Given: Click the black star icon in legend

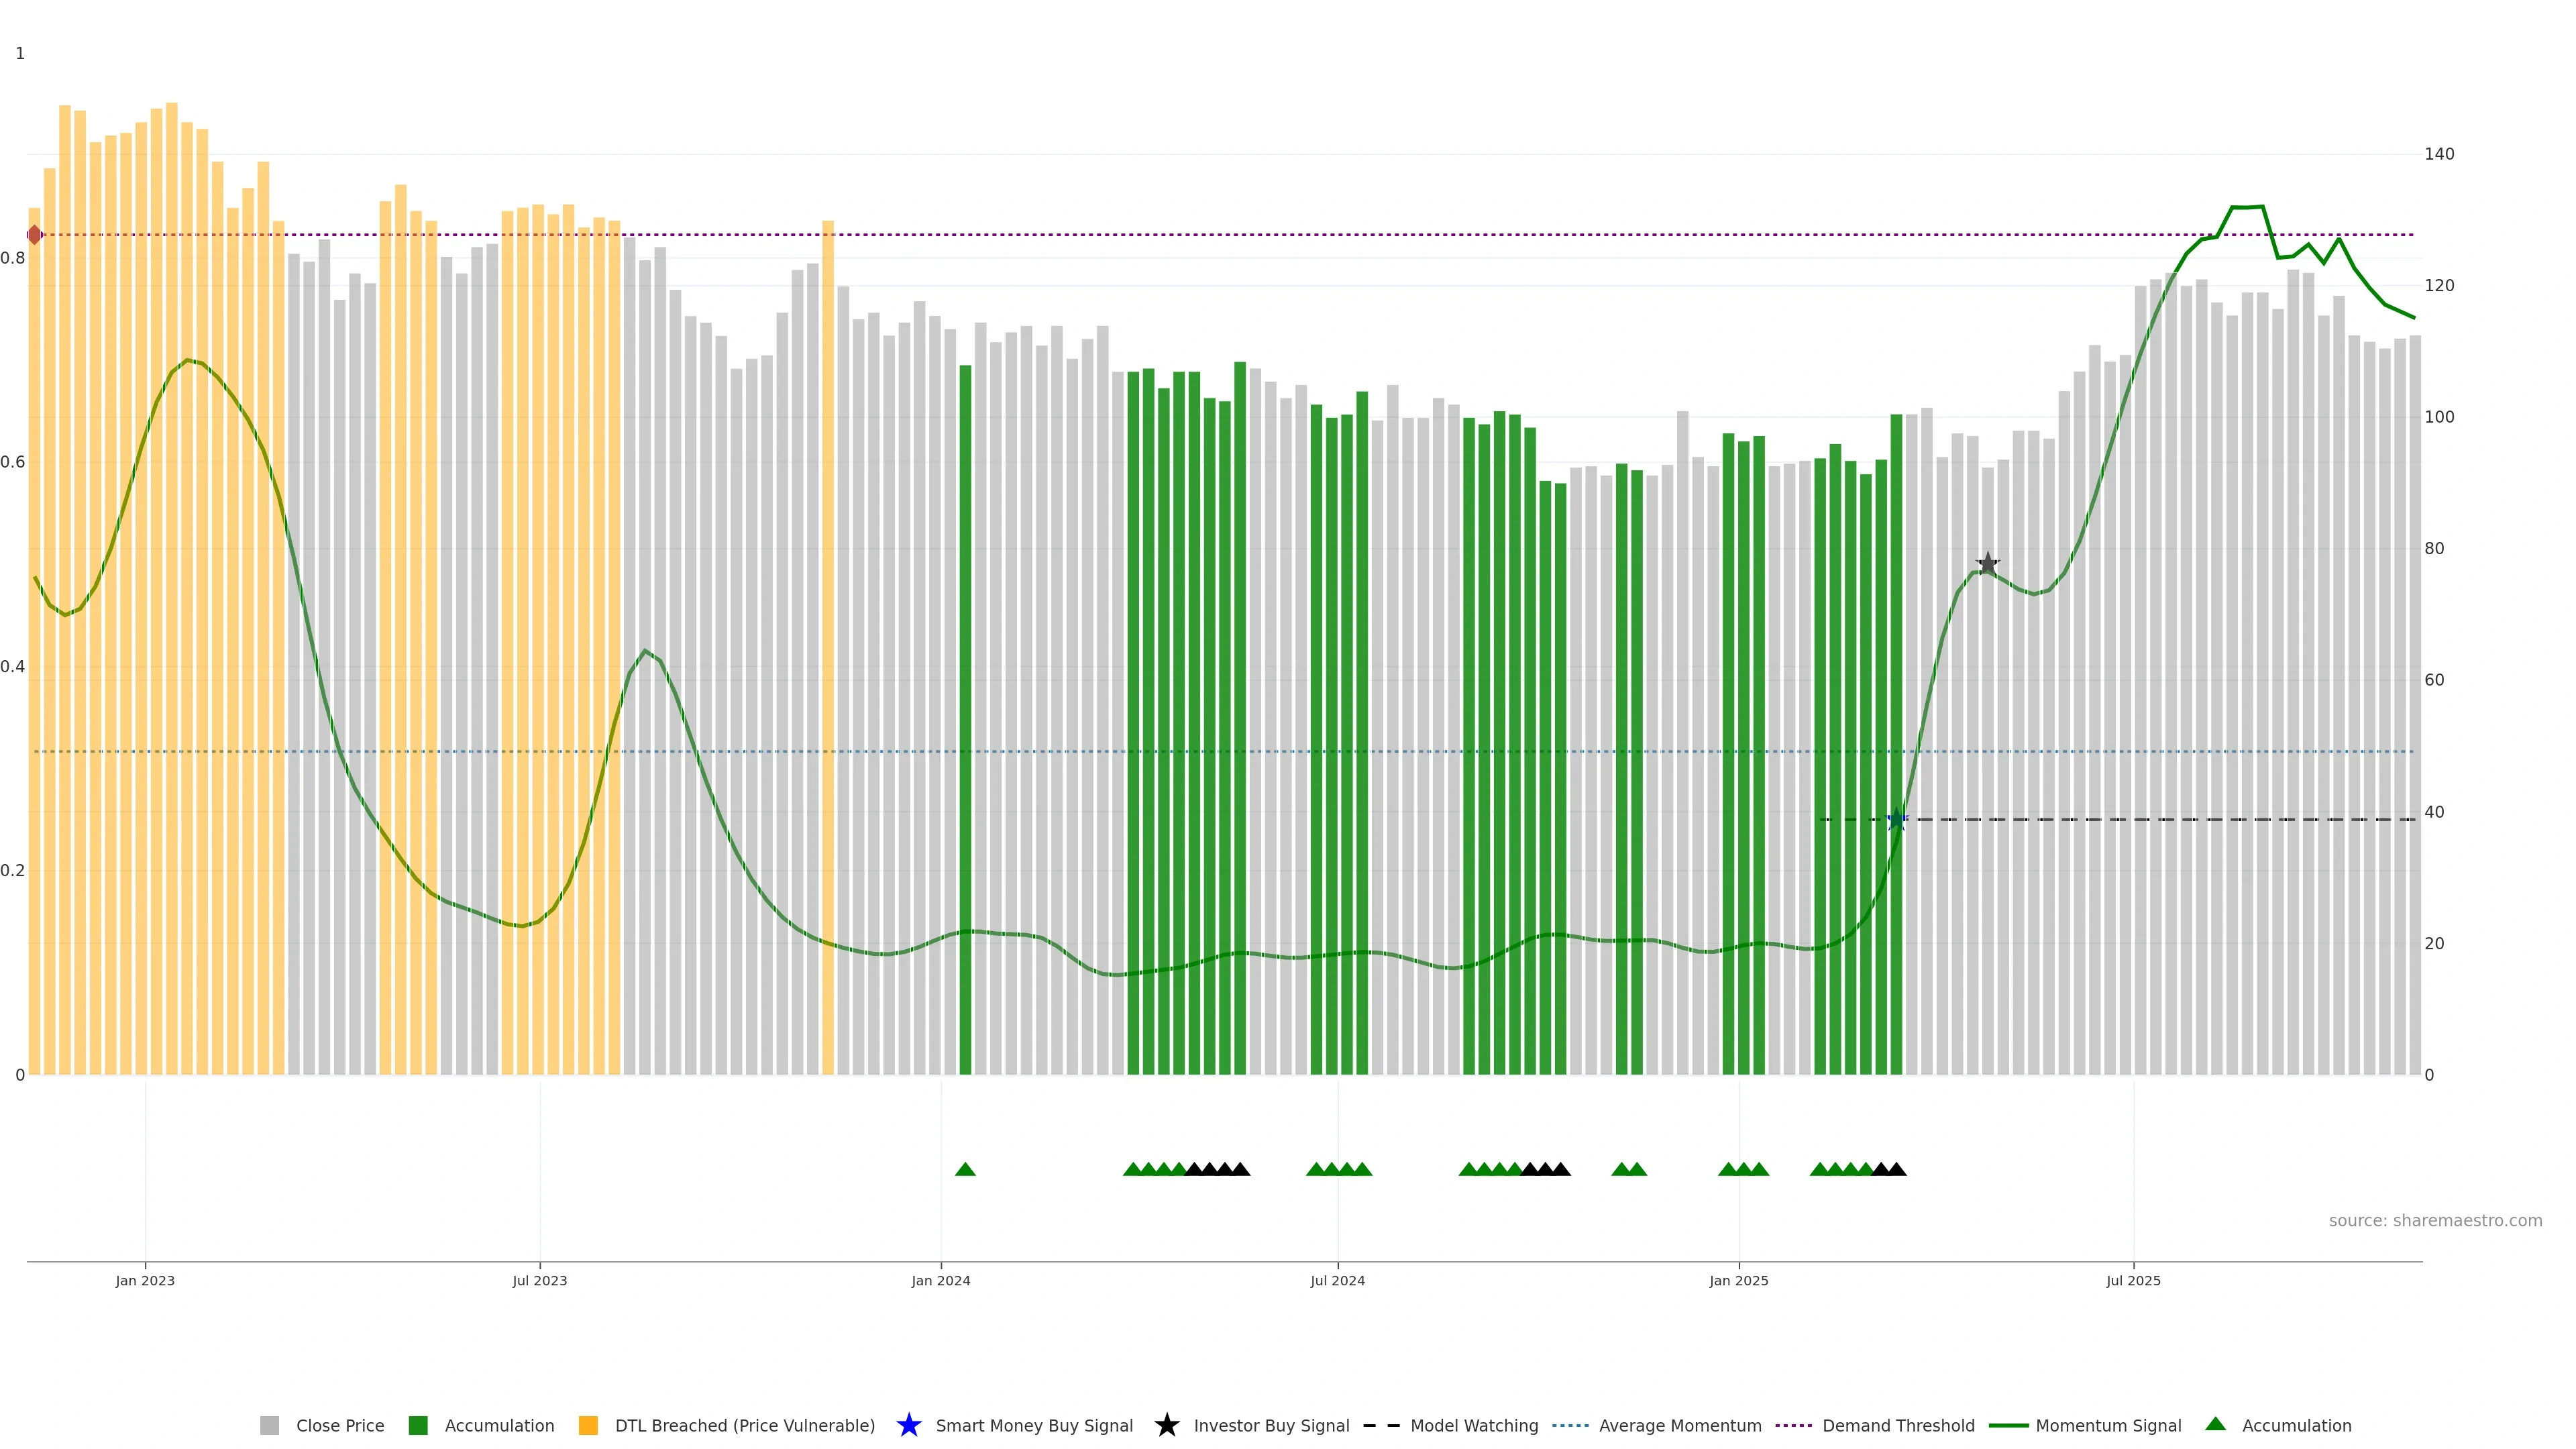Looking at the screenshot, I should [1166, 1425].
